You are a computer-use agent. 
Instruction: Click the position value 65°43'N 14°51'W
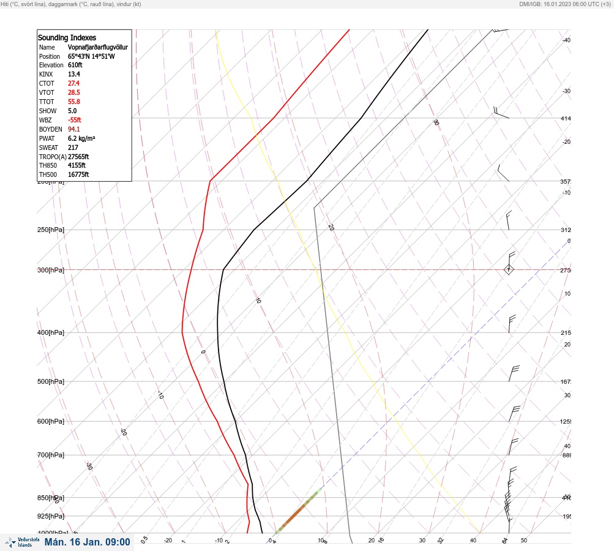click(x=91, y=56)
